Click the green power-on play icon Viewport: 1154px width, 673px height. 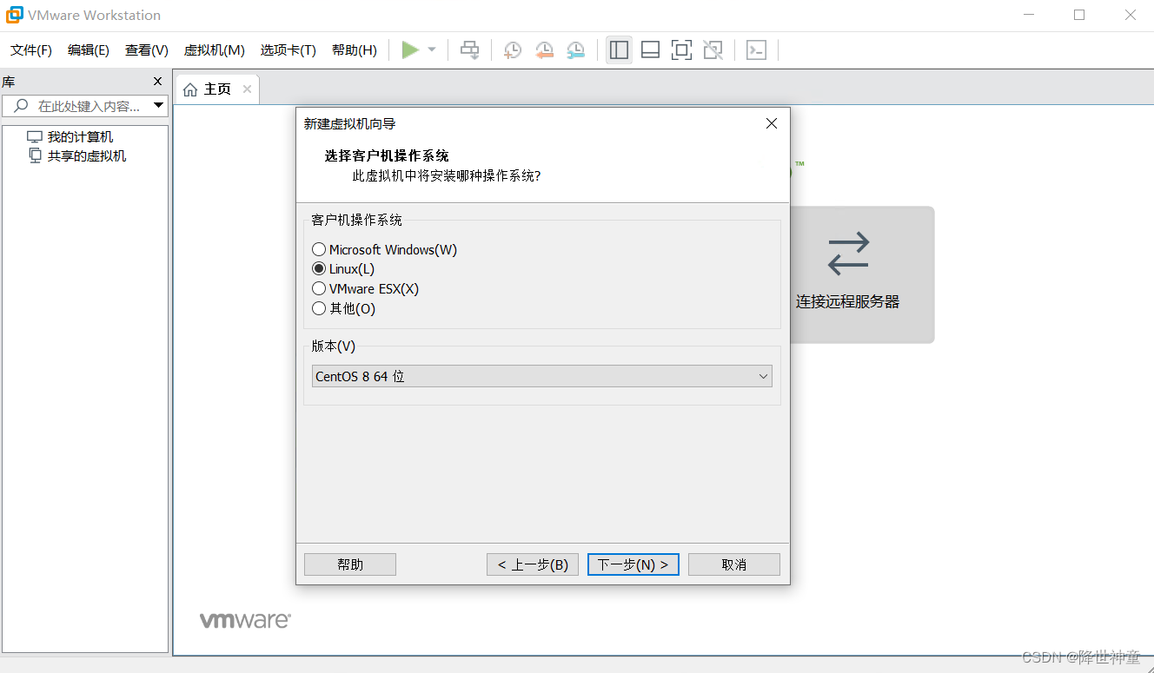[x=410, y=50]
